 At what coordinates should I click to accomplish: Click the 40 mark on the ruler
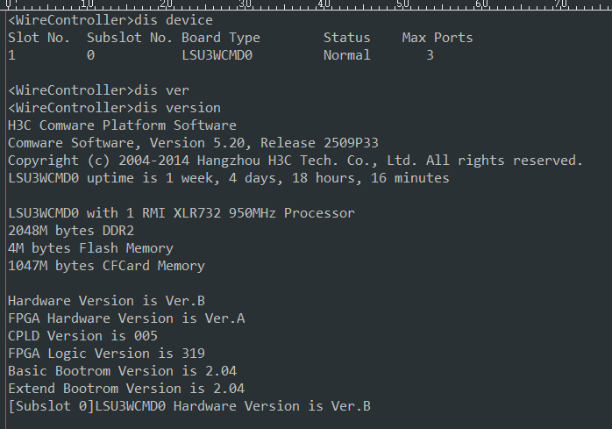324,5
